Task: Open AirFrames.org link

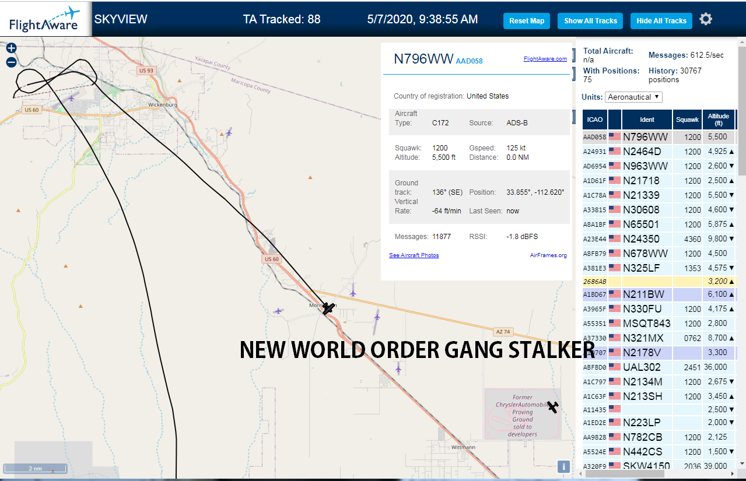Action: click(x=548, y=255)
